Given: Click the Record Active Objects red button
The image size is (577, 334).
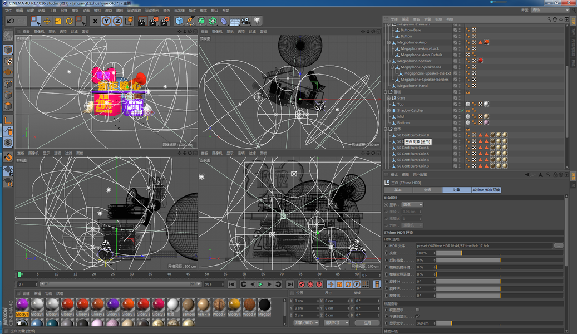Looking at the screenshot, I should pyautogui.click(x=302, y=284).
